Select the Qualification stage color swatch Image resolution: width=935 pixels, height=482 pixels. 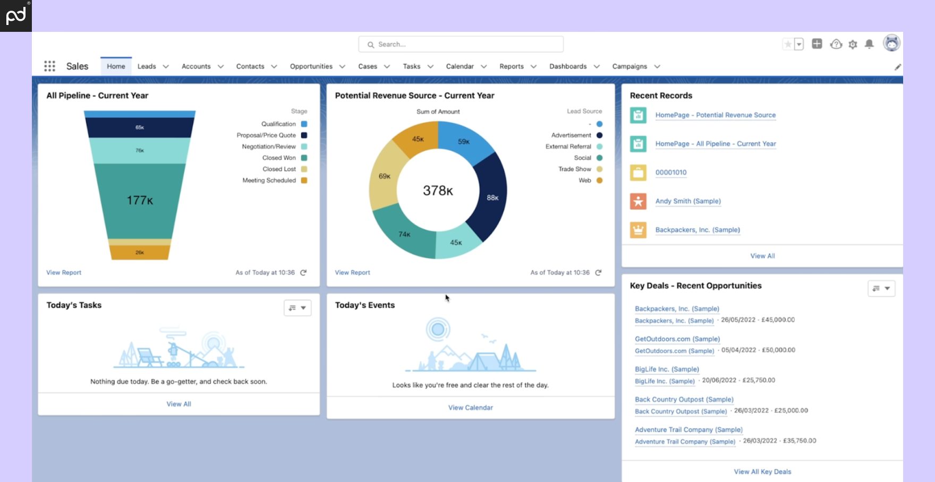(x=304, y=124)
